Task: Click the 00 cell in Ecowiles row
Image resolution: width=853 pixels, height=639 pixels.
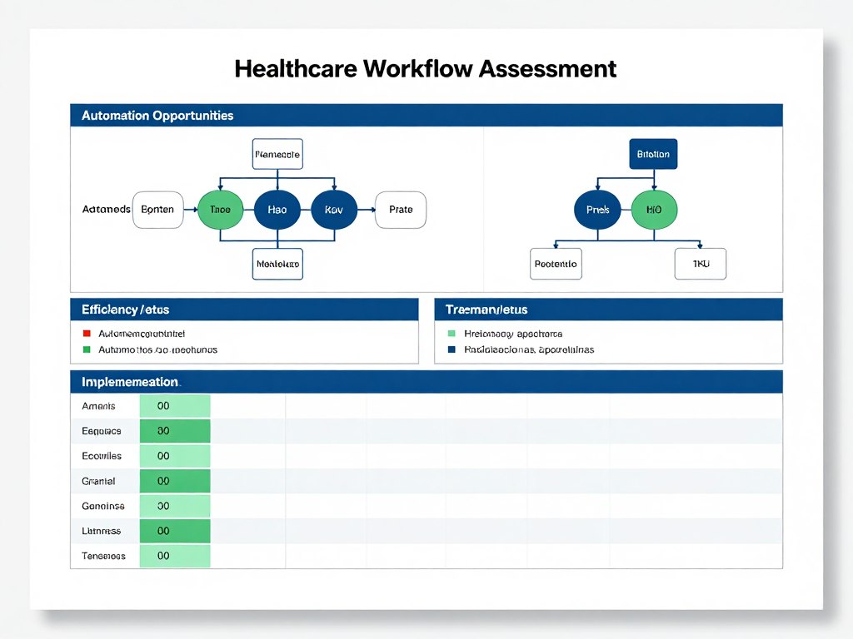Action: 175,456
